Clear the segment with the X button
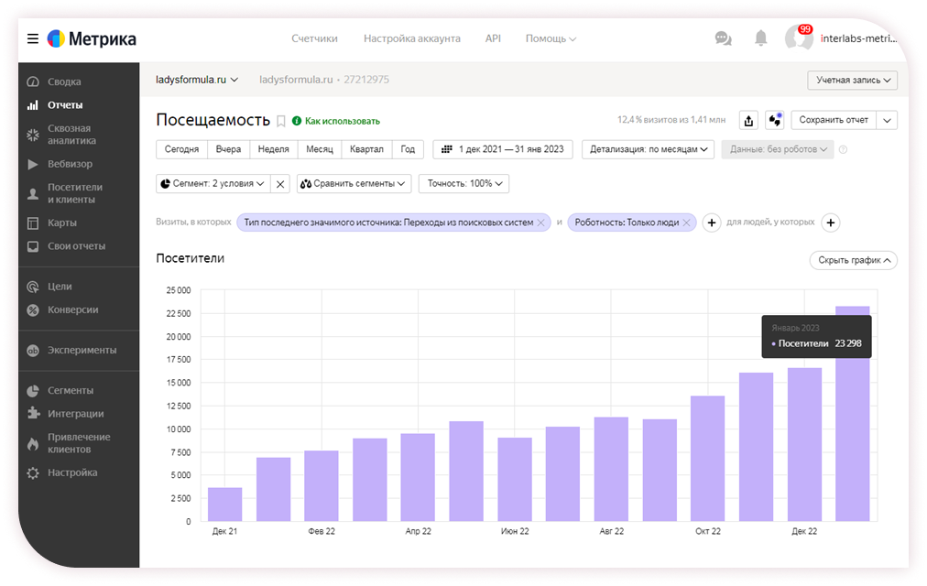Image resolution: width=927 pixels, height=586 pixels. (x=280, y=184)
